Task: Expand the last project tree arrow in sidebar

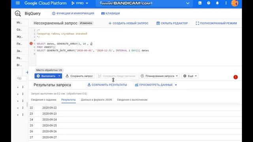Action: 18,115
